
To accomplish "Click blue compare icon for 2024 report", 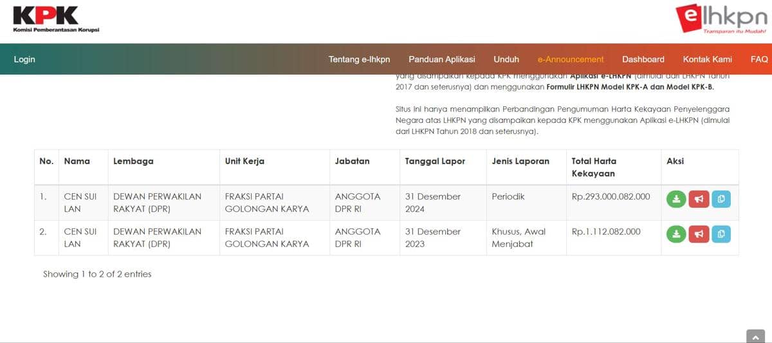I will click(x=721, y=199).
